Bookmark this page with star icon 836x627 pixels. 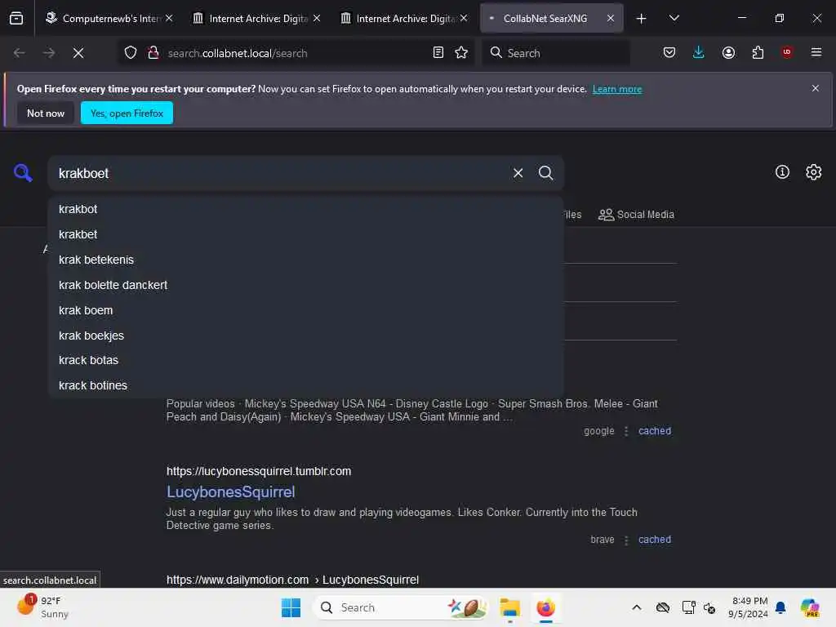tap(462, 53)
